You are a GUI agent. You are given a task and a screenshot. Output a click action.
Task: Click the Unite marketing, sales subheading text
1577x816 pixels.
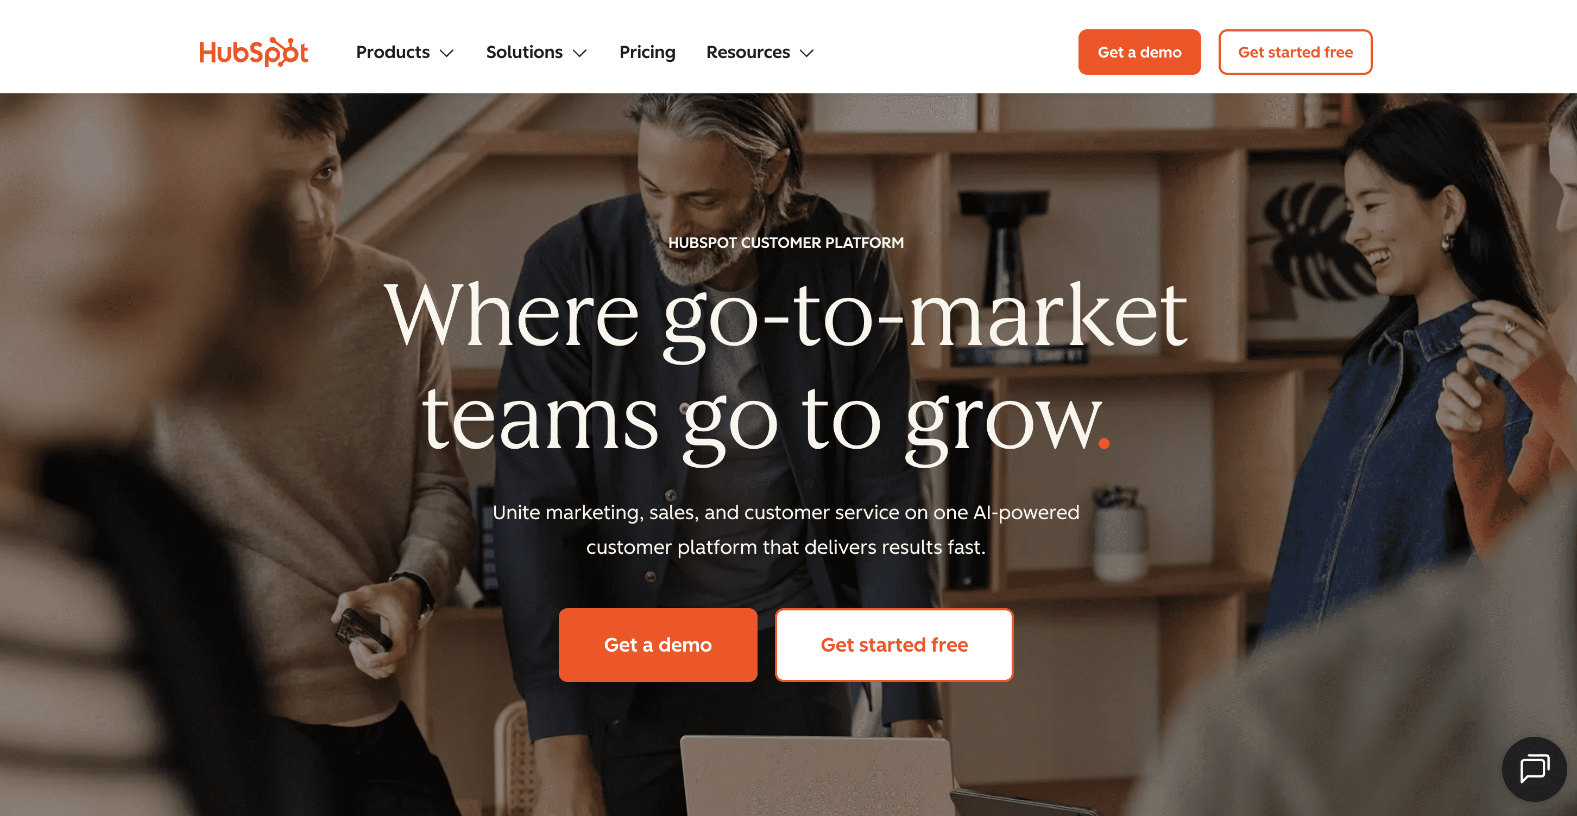[x=786, y=529]
